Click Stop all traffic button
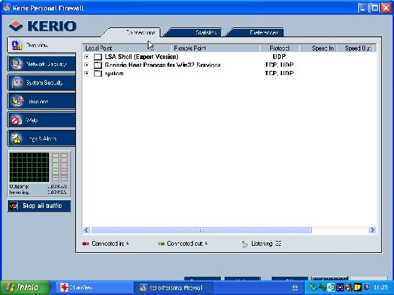Viewport: 394px width, 295px height. coord(39,206)
